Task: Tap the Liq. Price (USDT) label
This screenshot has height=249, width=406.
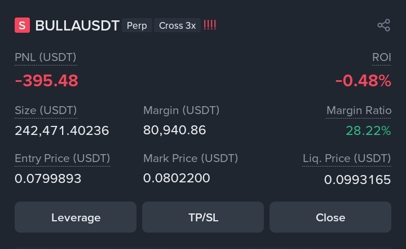Action: pyautogui.click(x=347, y=159)
